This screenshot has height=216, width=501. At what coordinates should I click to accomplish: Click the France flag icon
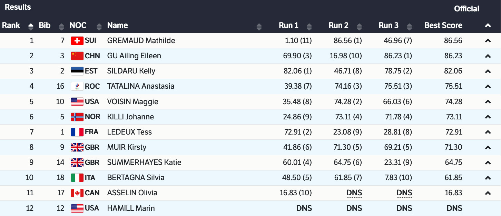tap(77, 132)
